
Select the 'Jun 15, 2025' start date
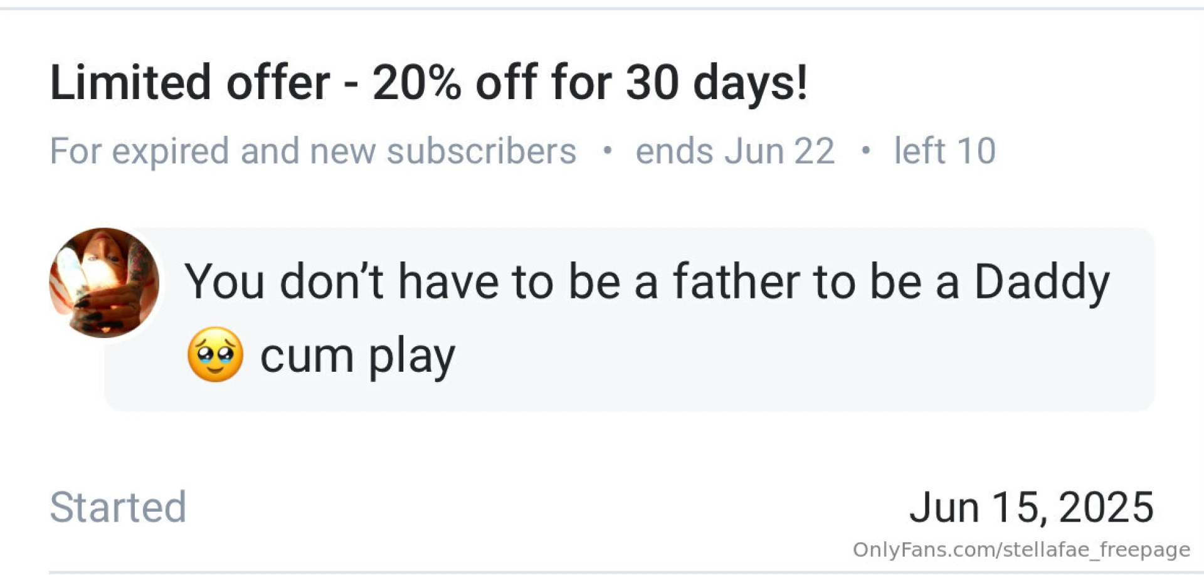pyautogui.click(x=1032, y=507)
